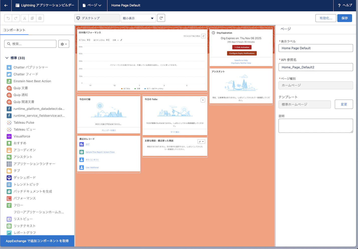The height and width of the screenshot is (249, 358).
Task: Open the ページ menu in the header
Action: click(93, 5)
